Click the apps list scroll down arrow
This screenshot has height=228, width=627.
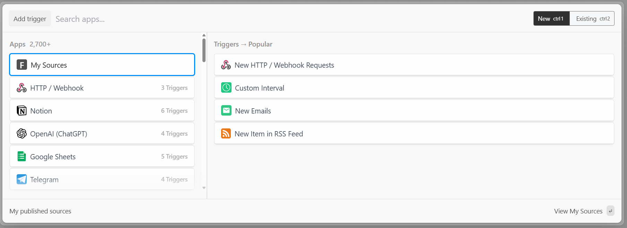[204, 188]
